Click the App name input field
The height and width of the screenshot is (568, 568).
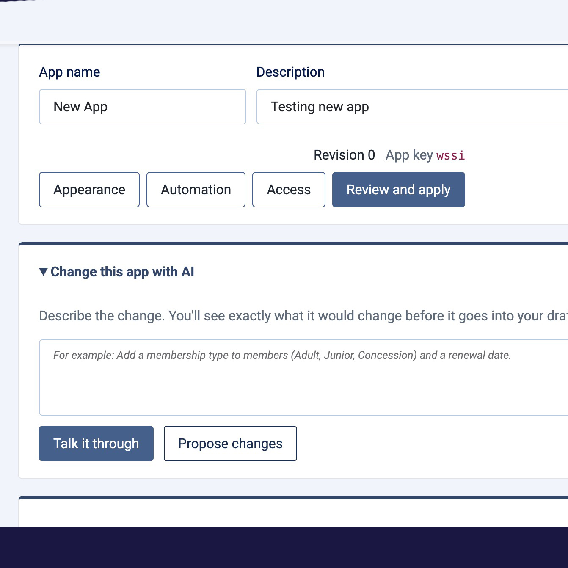pos(142,107)
